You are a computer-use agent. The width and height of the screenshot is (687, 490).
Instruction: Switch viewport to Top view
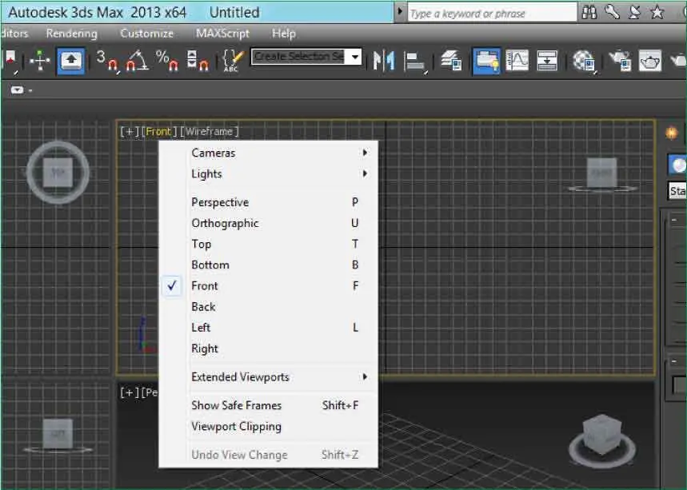pos(268,244)
